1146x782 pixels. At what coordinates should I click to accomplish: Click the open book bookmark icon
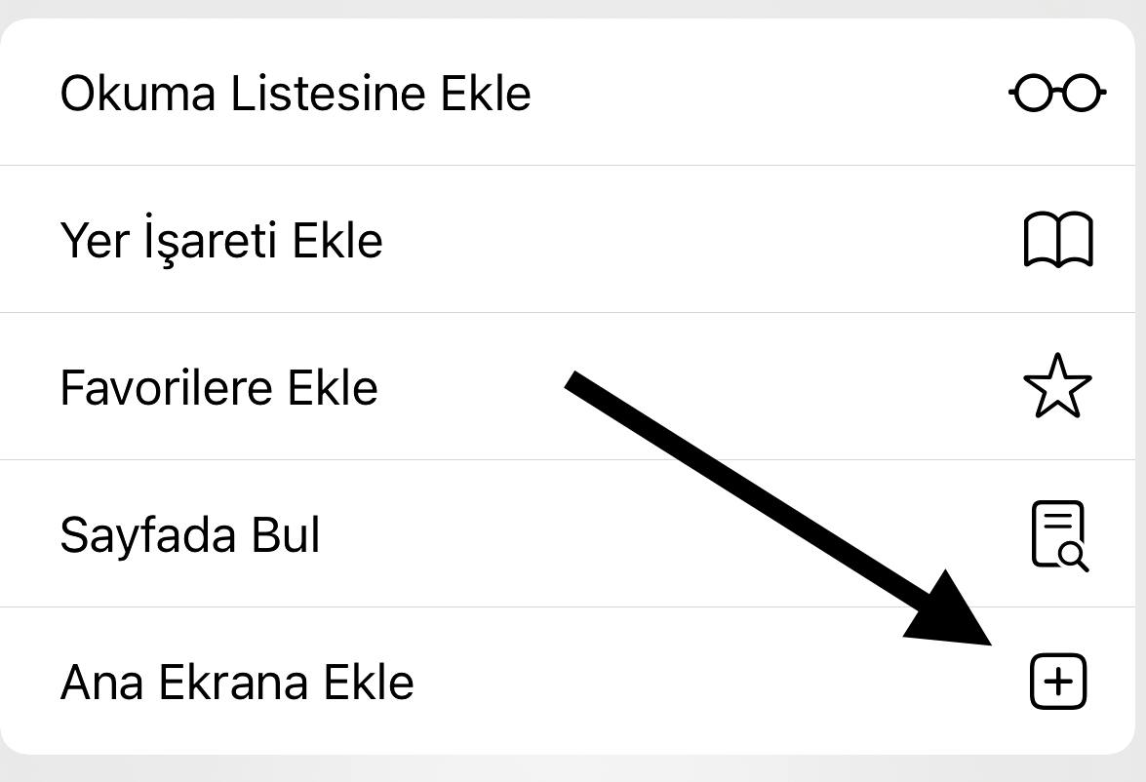[x=1058, y=241]
